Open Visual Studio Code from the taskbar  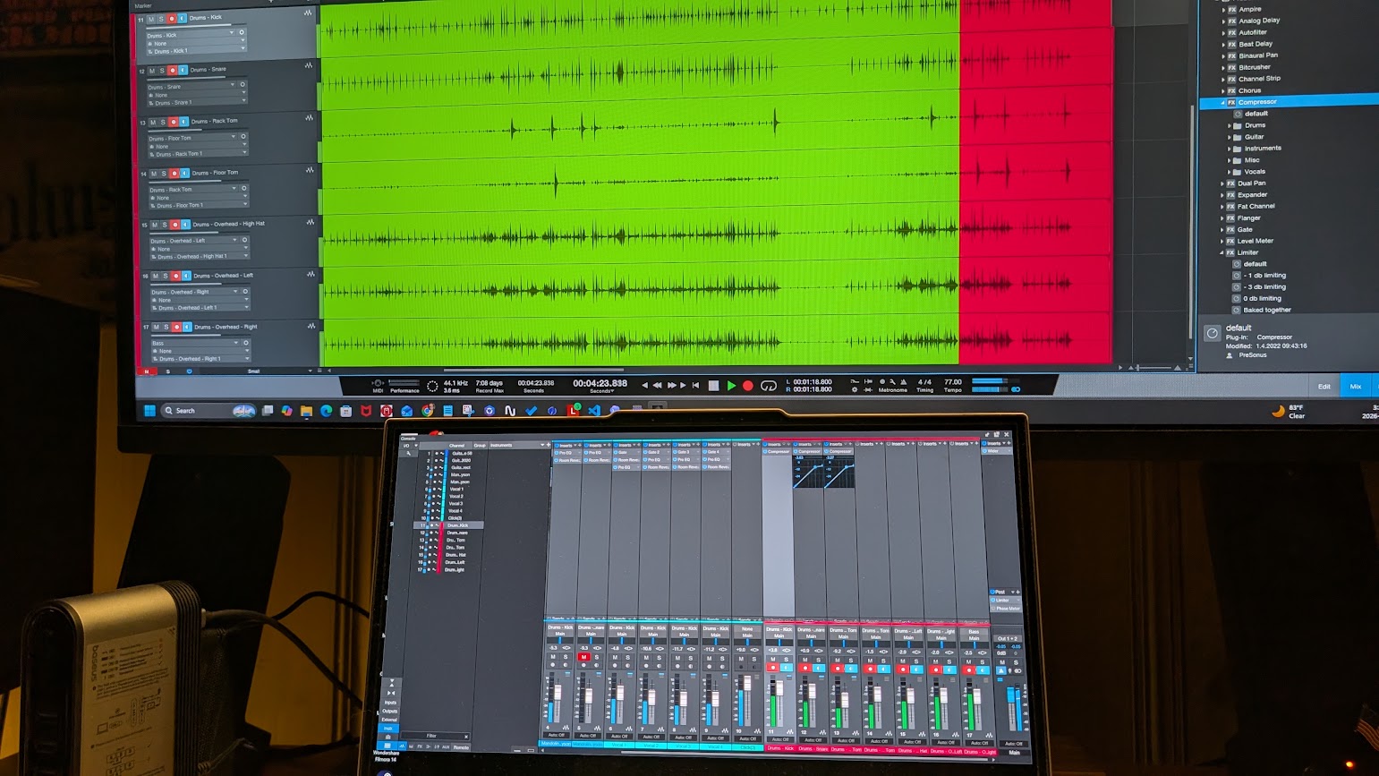[593, 411]
